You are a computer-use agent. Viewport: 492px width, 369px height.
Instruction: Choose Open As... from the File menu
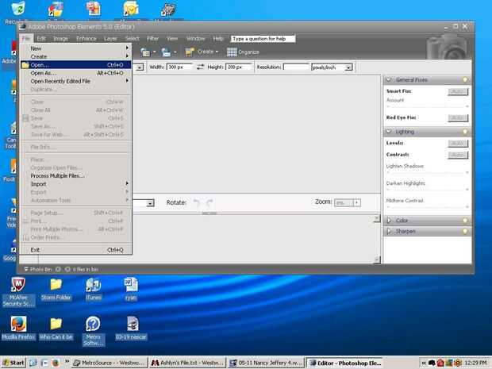pyautogui.click(x=76, y=73)
